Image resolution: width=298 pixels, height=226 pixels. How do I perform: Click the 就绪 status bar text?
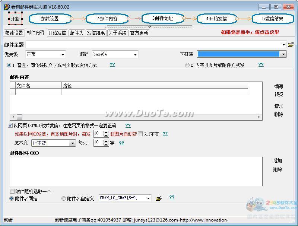8,220
